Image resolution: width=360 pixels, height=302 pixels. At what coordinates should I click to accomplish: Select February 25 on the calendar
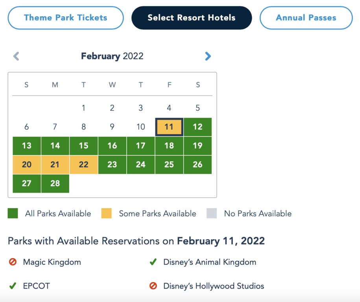coord(169,164)
